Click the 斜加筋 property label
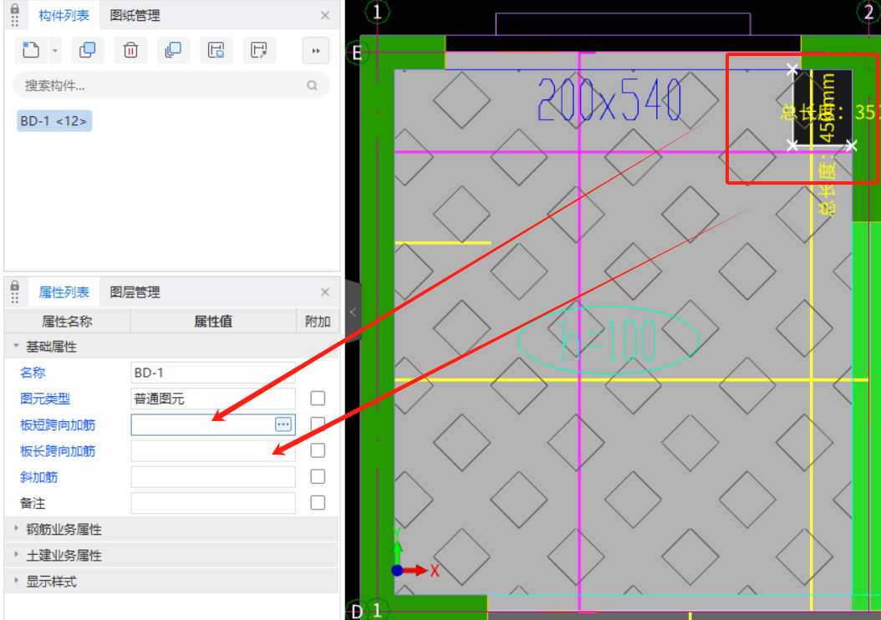The width and height of the screenshot is (881, 620). pos(38,477)
